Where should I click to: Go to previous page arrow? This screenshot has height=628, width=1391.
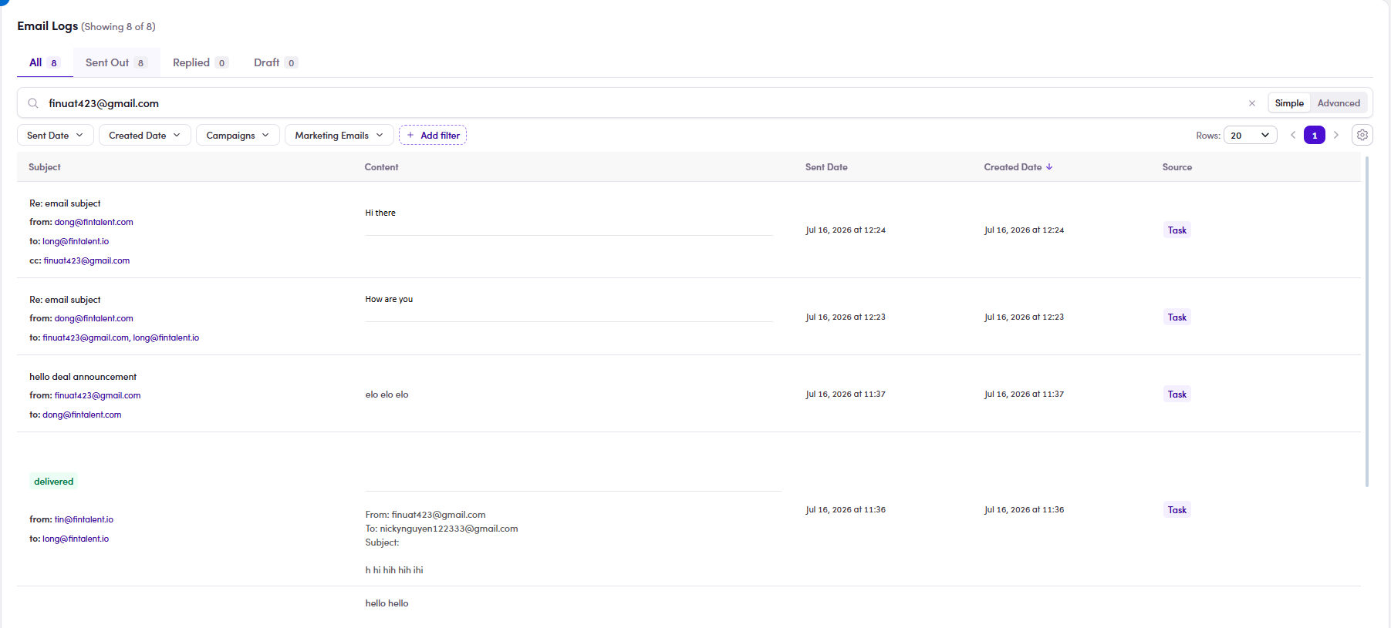(1293, 135)
